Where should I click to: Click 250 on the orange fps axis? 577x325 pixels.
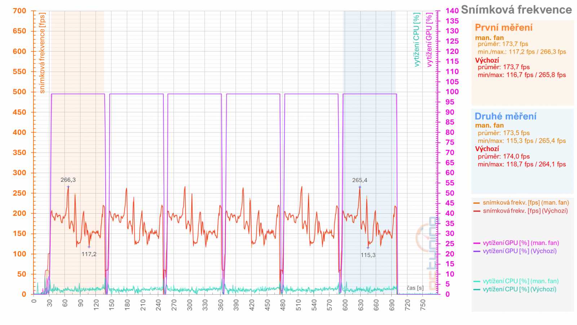(19, 193)
